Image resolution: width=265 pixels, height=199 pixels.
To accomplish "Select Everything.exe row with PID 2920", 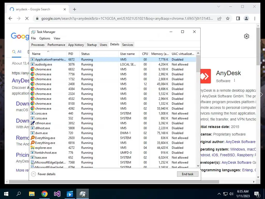I will (113, 138).
